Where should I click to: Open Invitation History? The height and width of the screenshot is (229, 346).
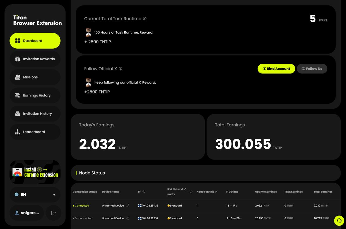35,114
